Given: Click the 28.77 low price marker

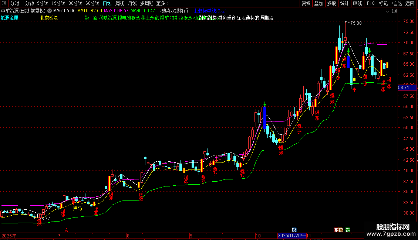Looking at the screenshot, I should [x=44, y=219].
